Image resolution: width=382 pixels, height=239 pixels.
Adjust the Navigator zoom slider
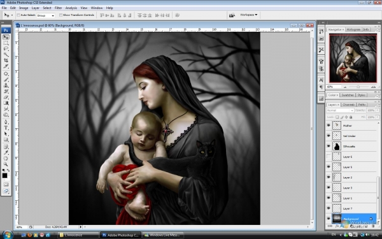pos(358,87)
